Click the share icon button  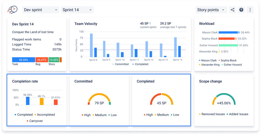232,10
